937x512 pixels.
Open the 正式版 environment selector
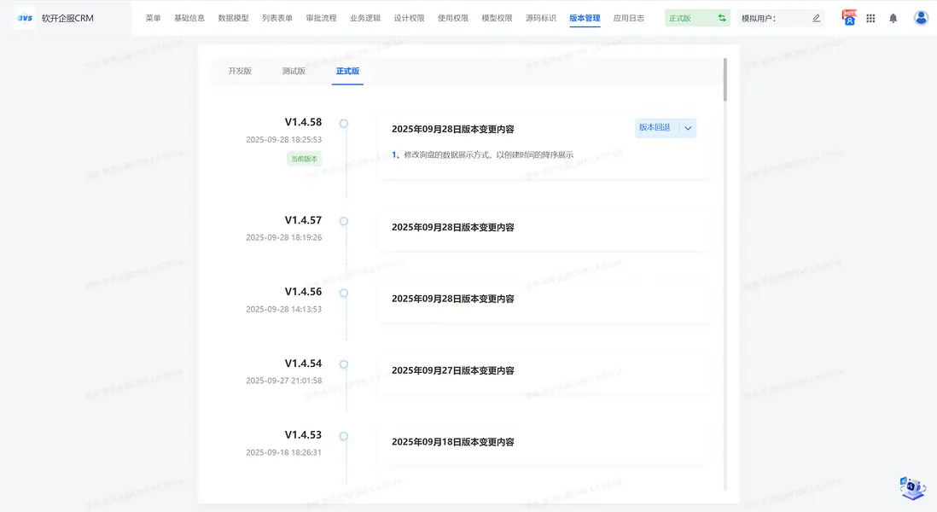(x=697, y=18)
